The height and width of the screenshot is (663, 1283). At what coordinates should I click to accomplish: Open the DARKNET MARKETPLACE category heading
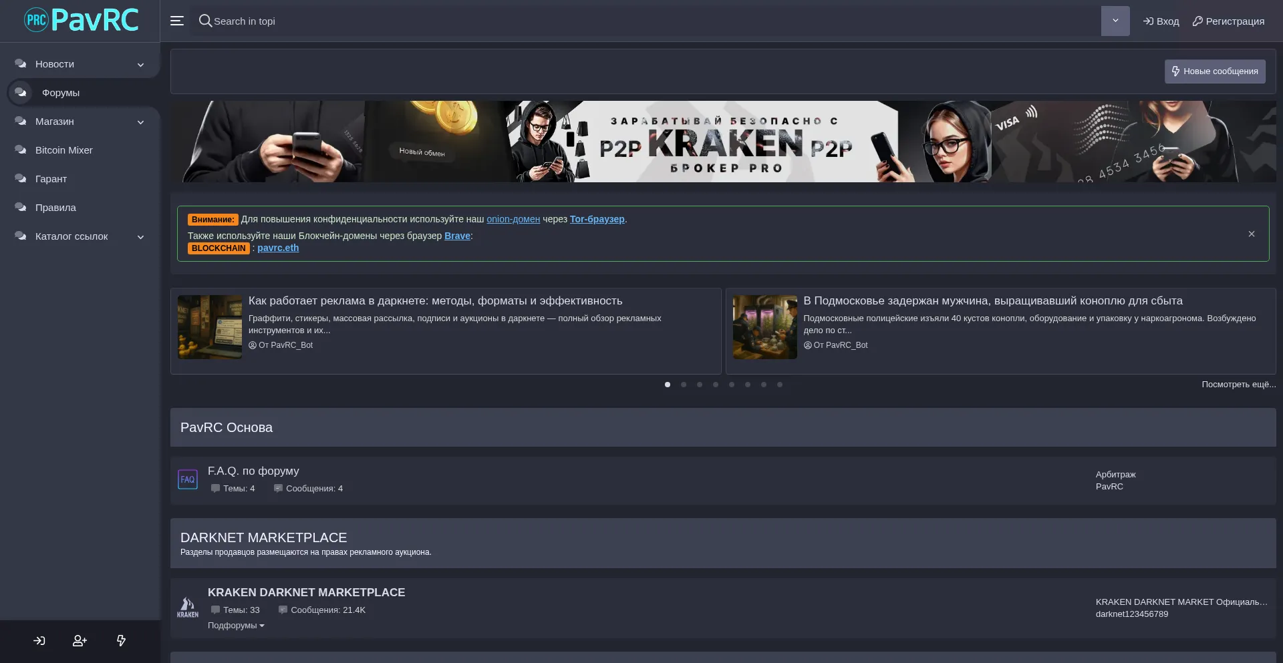(x=263, y=538)
